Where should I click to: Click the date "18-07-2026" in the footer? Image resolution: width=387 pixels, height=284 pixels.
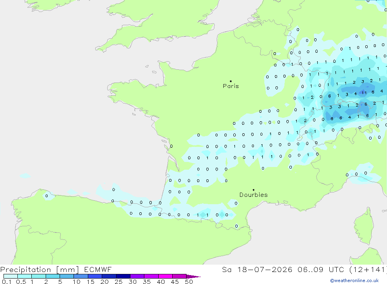(265, 269)
